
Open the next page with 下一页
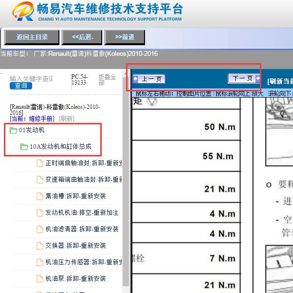pyautogui.click(x=244, y=78)
